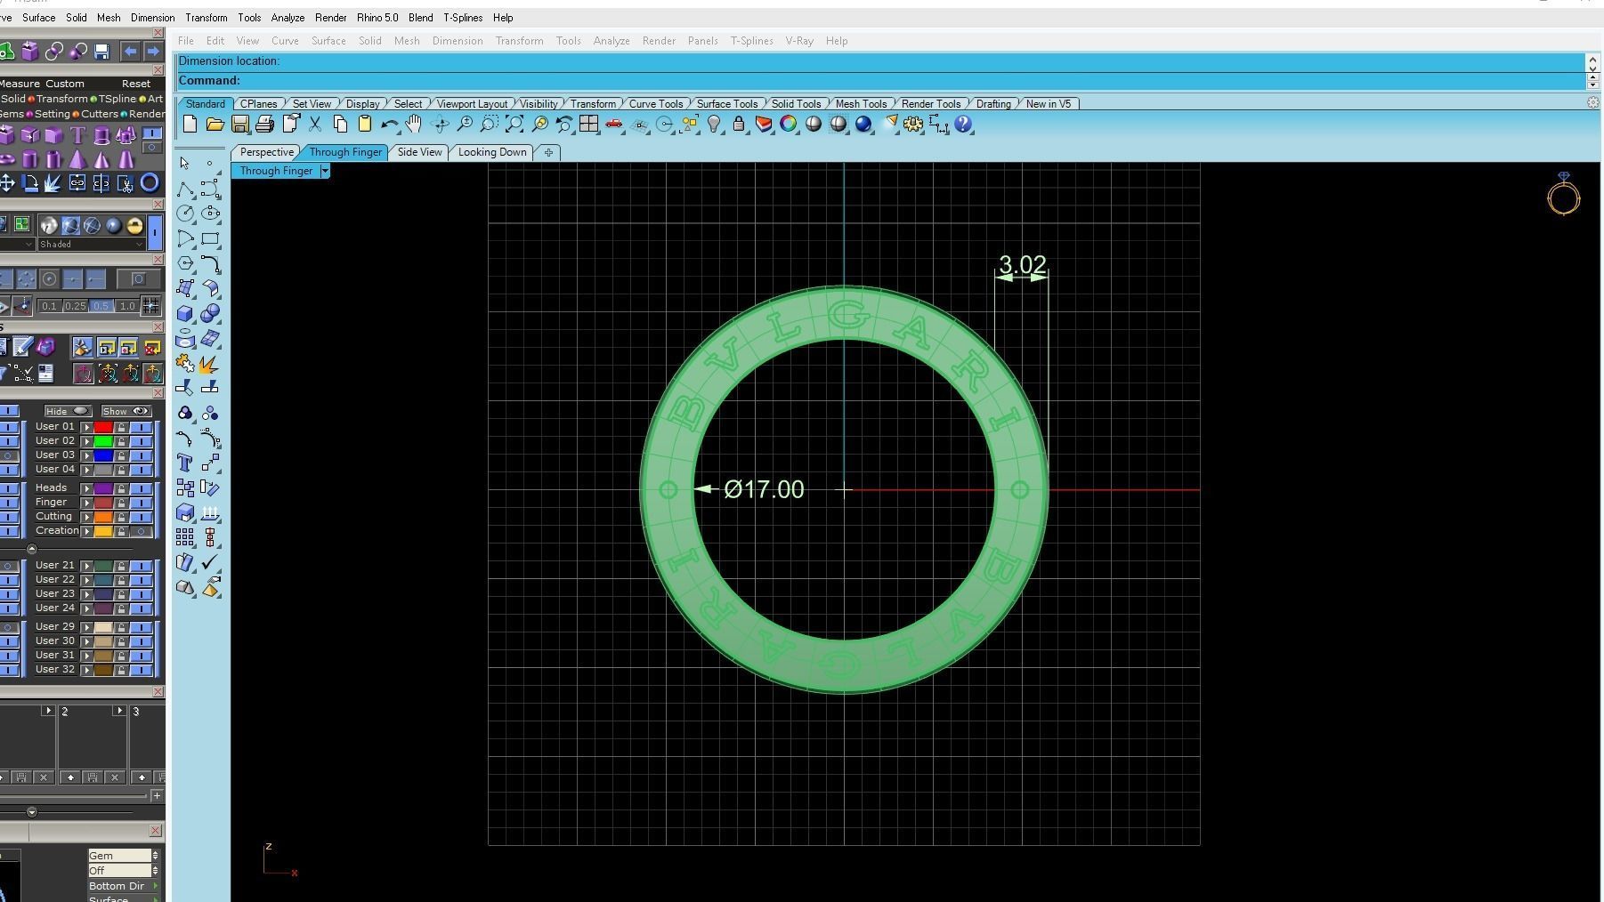Viewport: 1604px width, 902px height.
Task: Click the light bulb Hide objects icon
Action: pos(714,125)
